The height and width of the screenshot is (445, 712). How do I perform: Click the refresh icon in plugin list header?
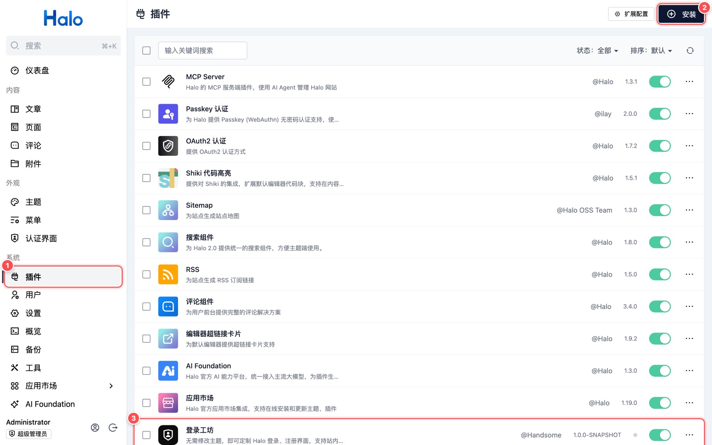coord(690,51)
